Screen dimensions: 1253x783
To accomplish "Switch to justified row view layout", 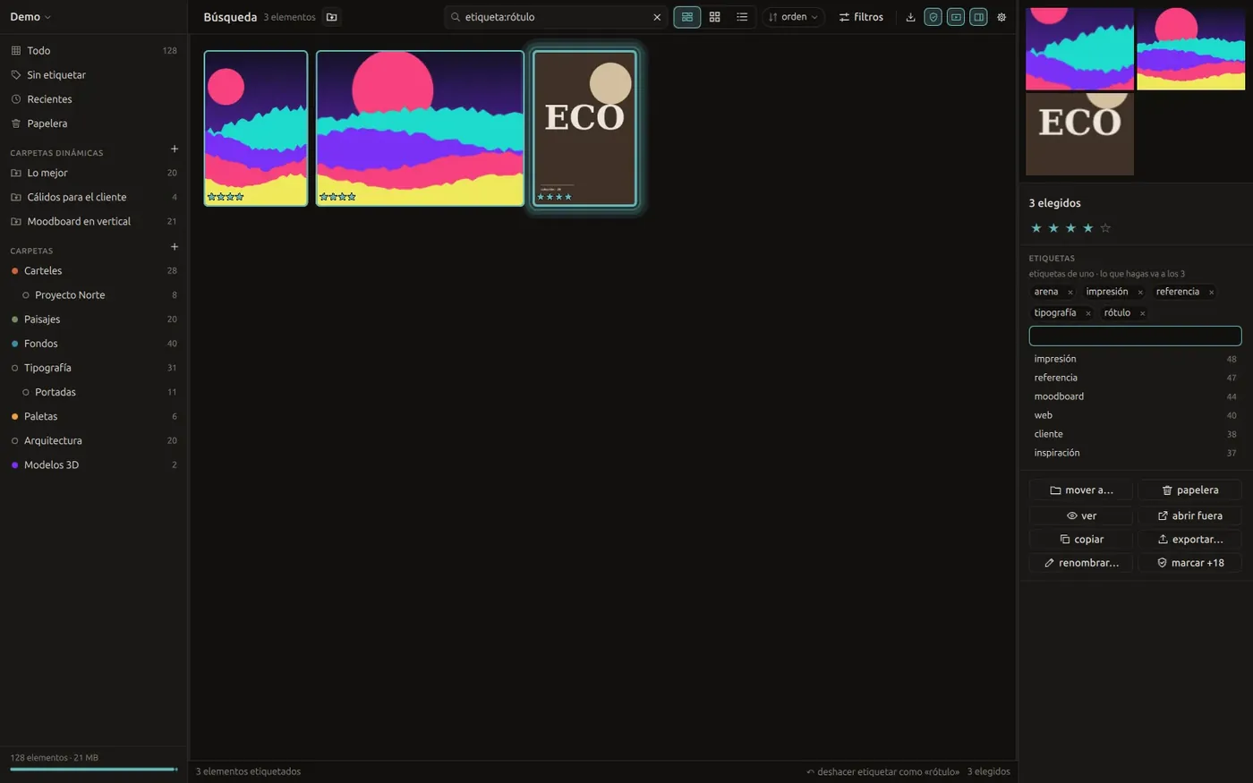I will point(687,17).
